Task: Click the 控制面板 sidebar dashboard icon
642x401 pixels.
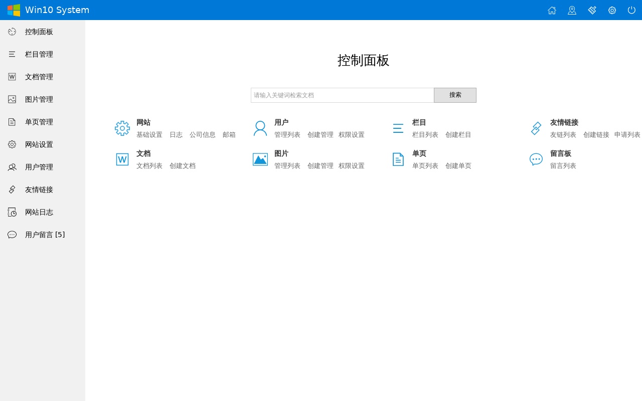Action: (12, 32)
